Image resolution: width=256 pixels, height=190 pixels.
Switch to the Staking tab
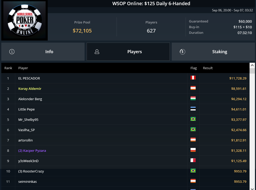(x=213, y=52)
